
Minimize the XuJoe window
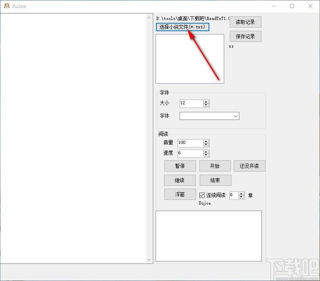pos(274,6)
